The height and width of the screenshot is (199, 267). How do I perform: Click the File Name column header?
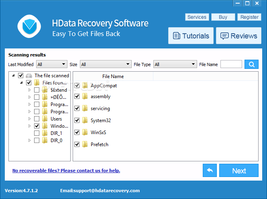click(x=113, y=76)
